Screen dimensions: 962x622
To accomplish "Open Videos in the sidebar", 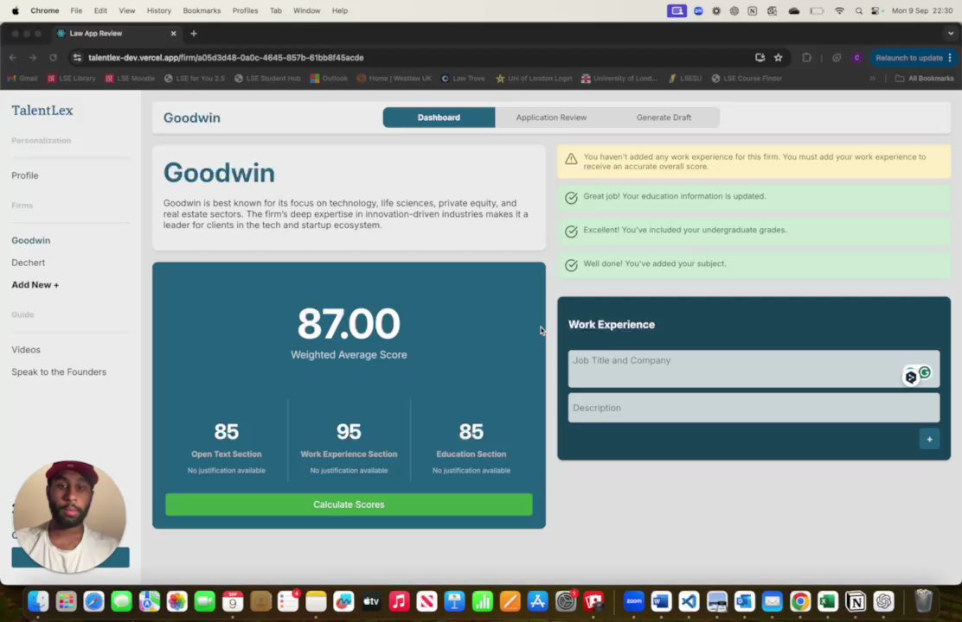I will [26, 350].
